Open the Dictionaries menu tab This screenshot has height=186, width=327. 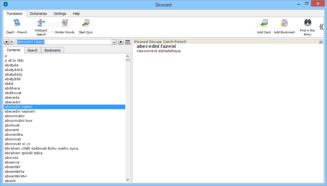[x=38, y=14]
